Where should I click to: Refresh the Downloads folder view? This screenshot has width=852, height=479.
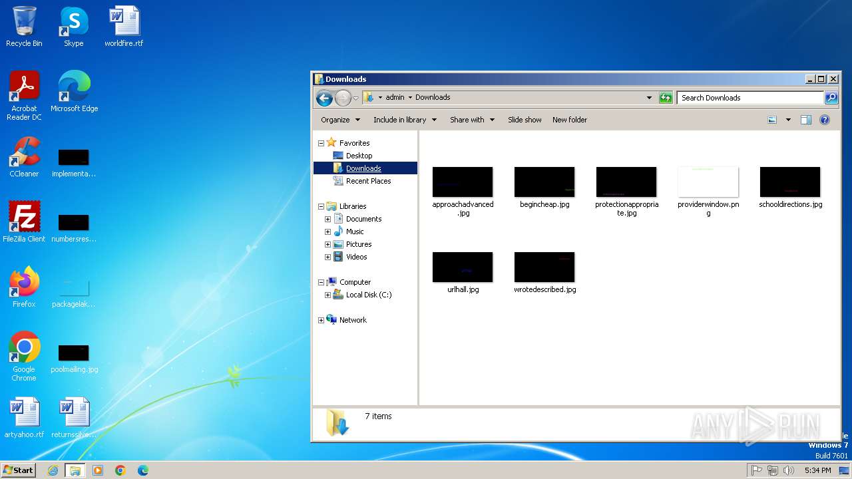point(666,98)
